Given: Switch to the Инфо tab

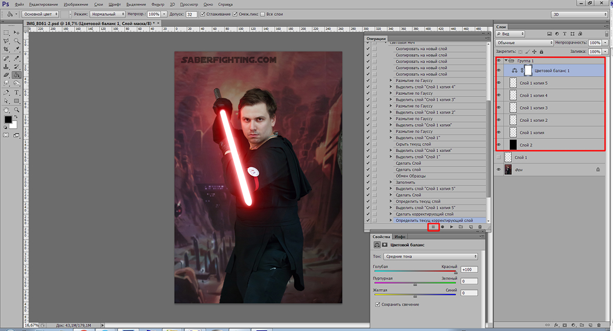Looking at the screenshot, I should [x=400, y=237].
